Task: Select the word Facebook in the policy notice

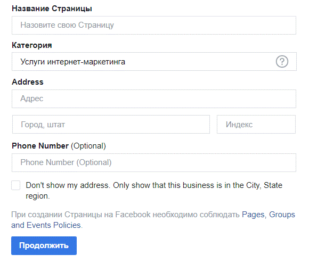Action: pos(133,215)
